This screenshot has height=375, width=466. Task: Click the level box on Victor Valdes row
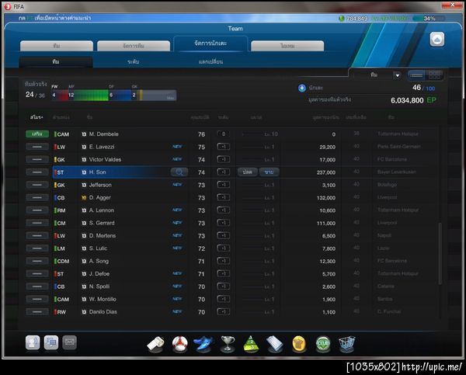coord(224,159)
